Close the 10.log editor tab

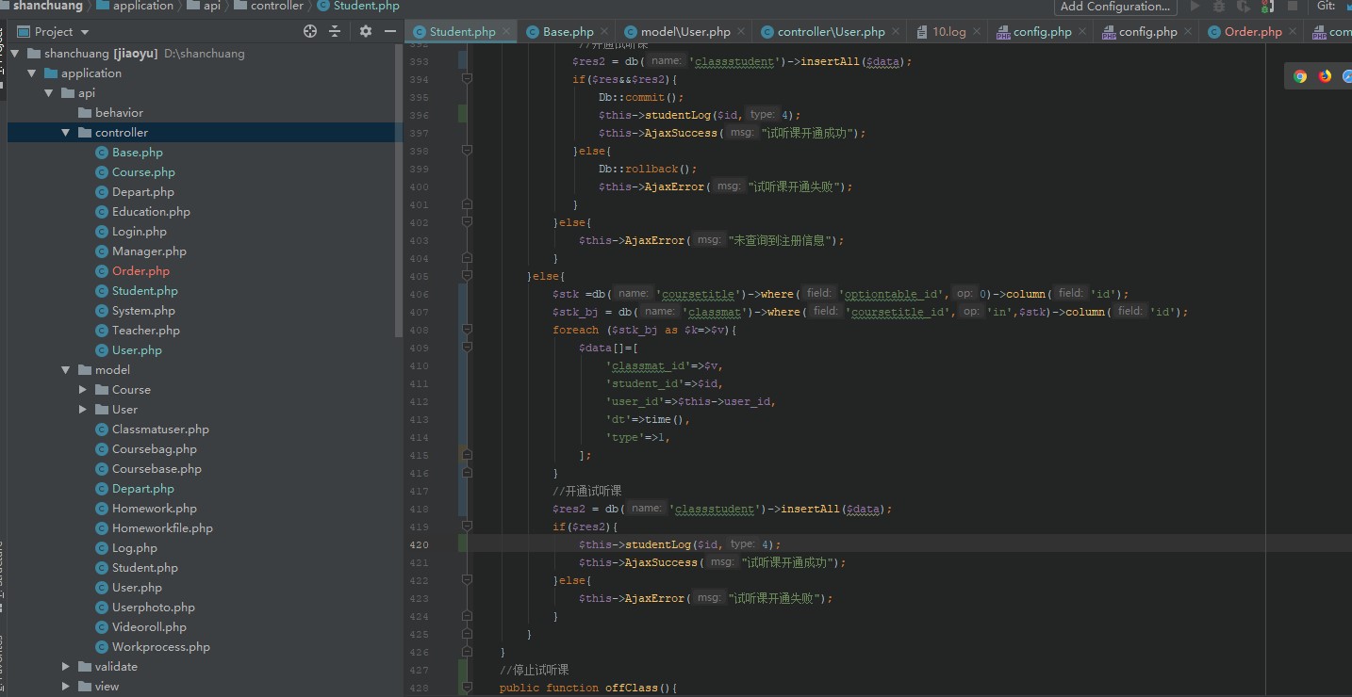(x=978, y=31)
